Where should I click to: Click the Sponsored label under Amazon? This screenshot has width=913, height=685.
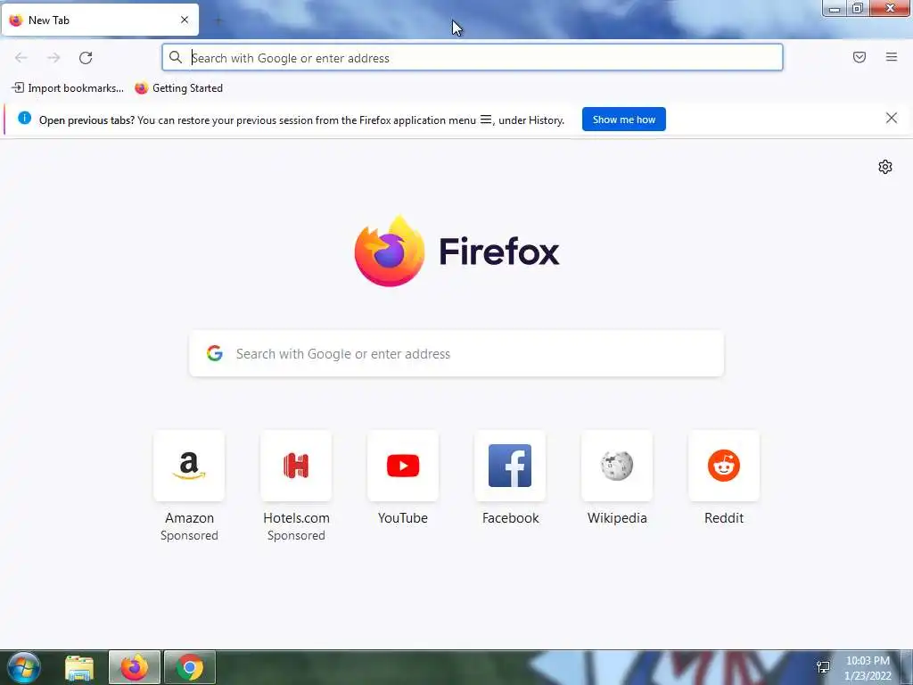coord(189,535)
